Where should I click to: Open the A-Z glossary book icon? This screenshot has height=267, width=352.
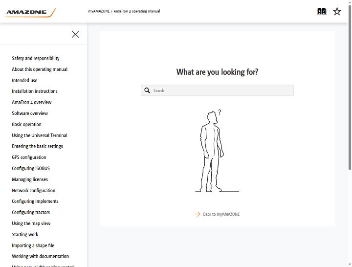321,11
